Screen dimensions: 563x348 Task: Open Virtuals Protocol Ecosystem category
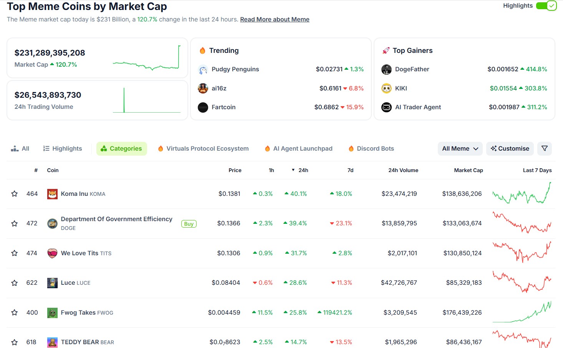pos(204,149)
